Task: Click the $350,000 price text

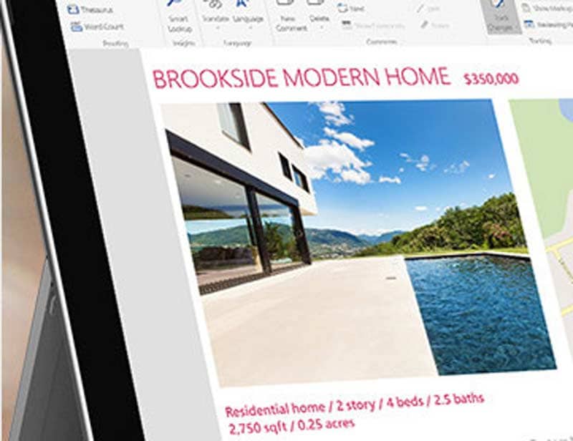Action: point(491,79)
